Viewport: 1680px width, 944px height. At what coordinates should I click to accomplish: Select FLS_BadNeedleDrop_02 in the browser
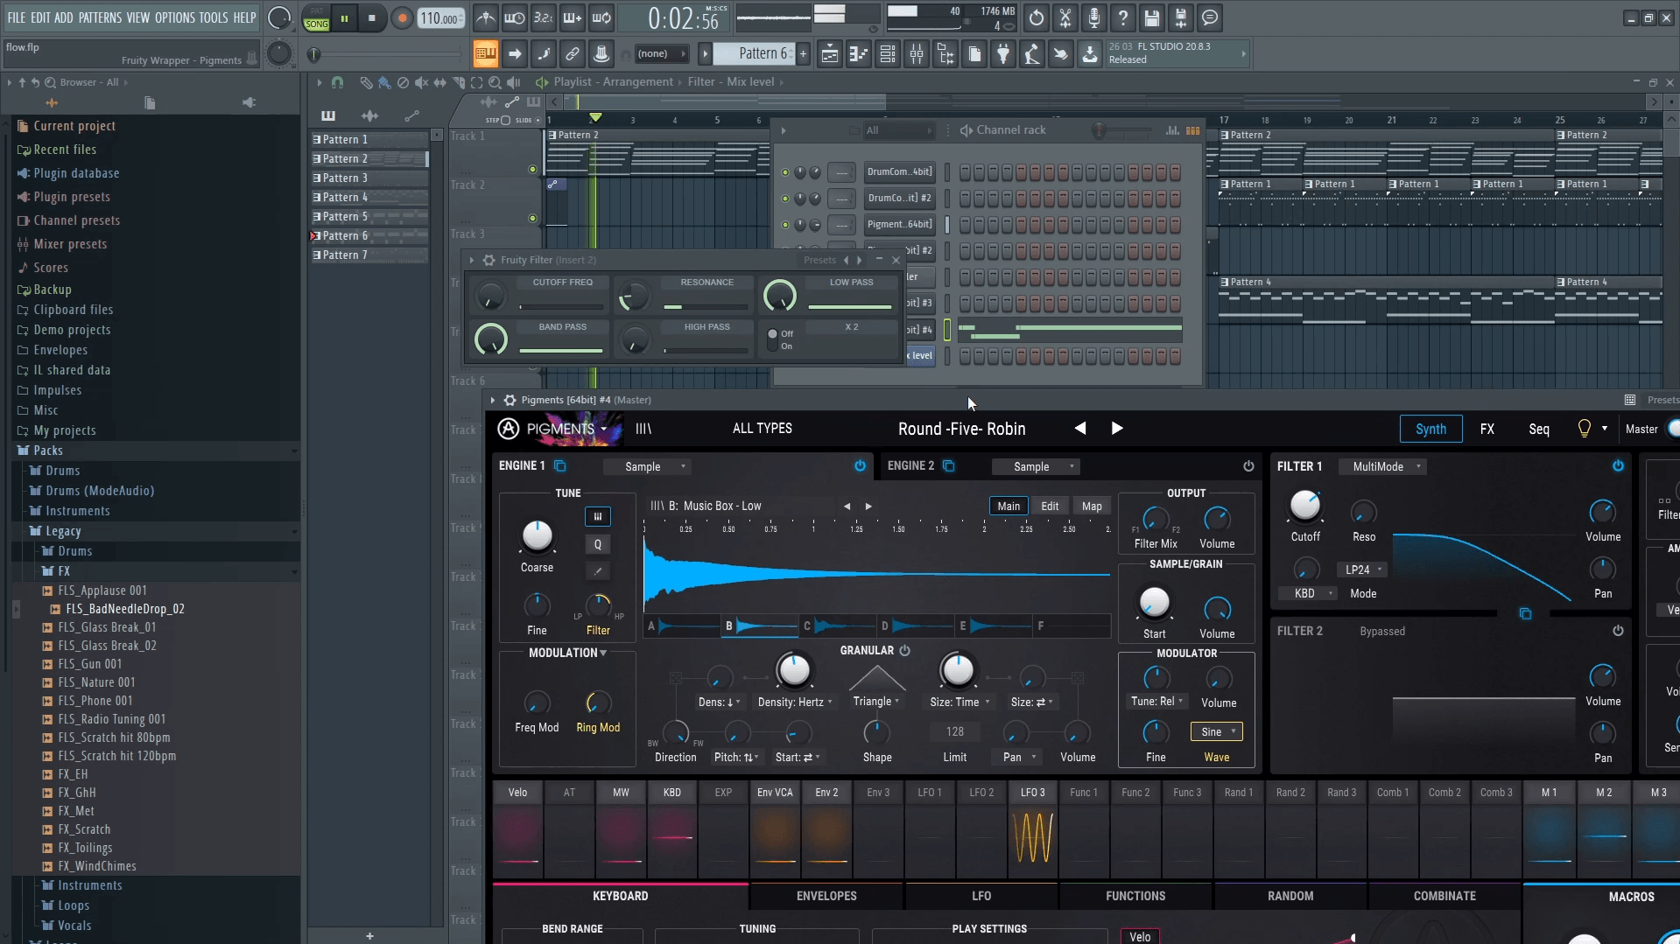pyautogui.click(x=124, y=609)
